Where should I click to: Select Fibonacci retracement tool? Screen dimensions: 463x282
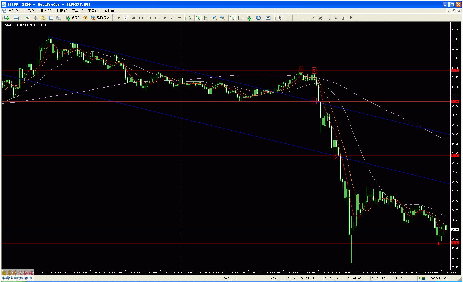[328, 18]
